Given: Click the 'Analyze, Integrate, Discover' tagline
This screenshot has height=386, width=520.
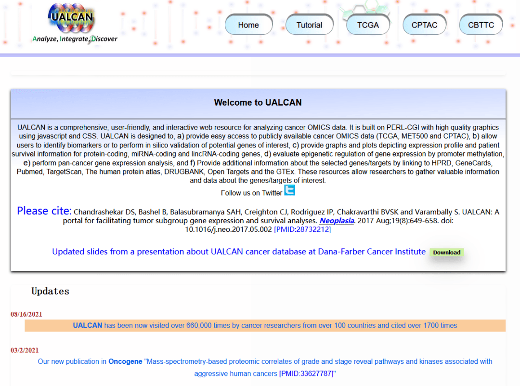Looking at the screenshot, I should (75, 39).
